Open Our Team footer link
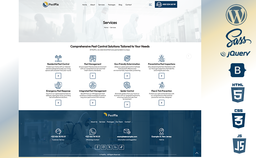256x158 pixels. (x=119, y=122)
